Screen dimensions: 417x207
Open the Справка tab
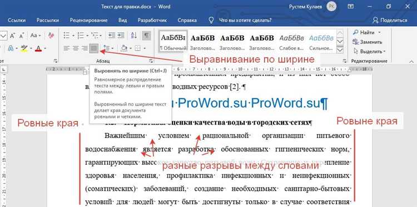pos(187,20)
